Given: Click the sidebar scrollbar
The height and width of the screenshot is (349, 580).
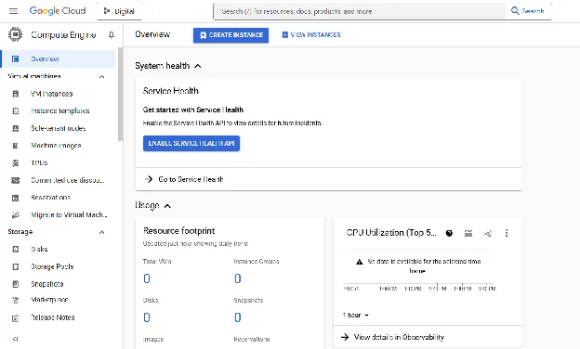Looking at the screenshot, I should (x=120, y=94).
